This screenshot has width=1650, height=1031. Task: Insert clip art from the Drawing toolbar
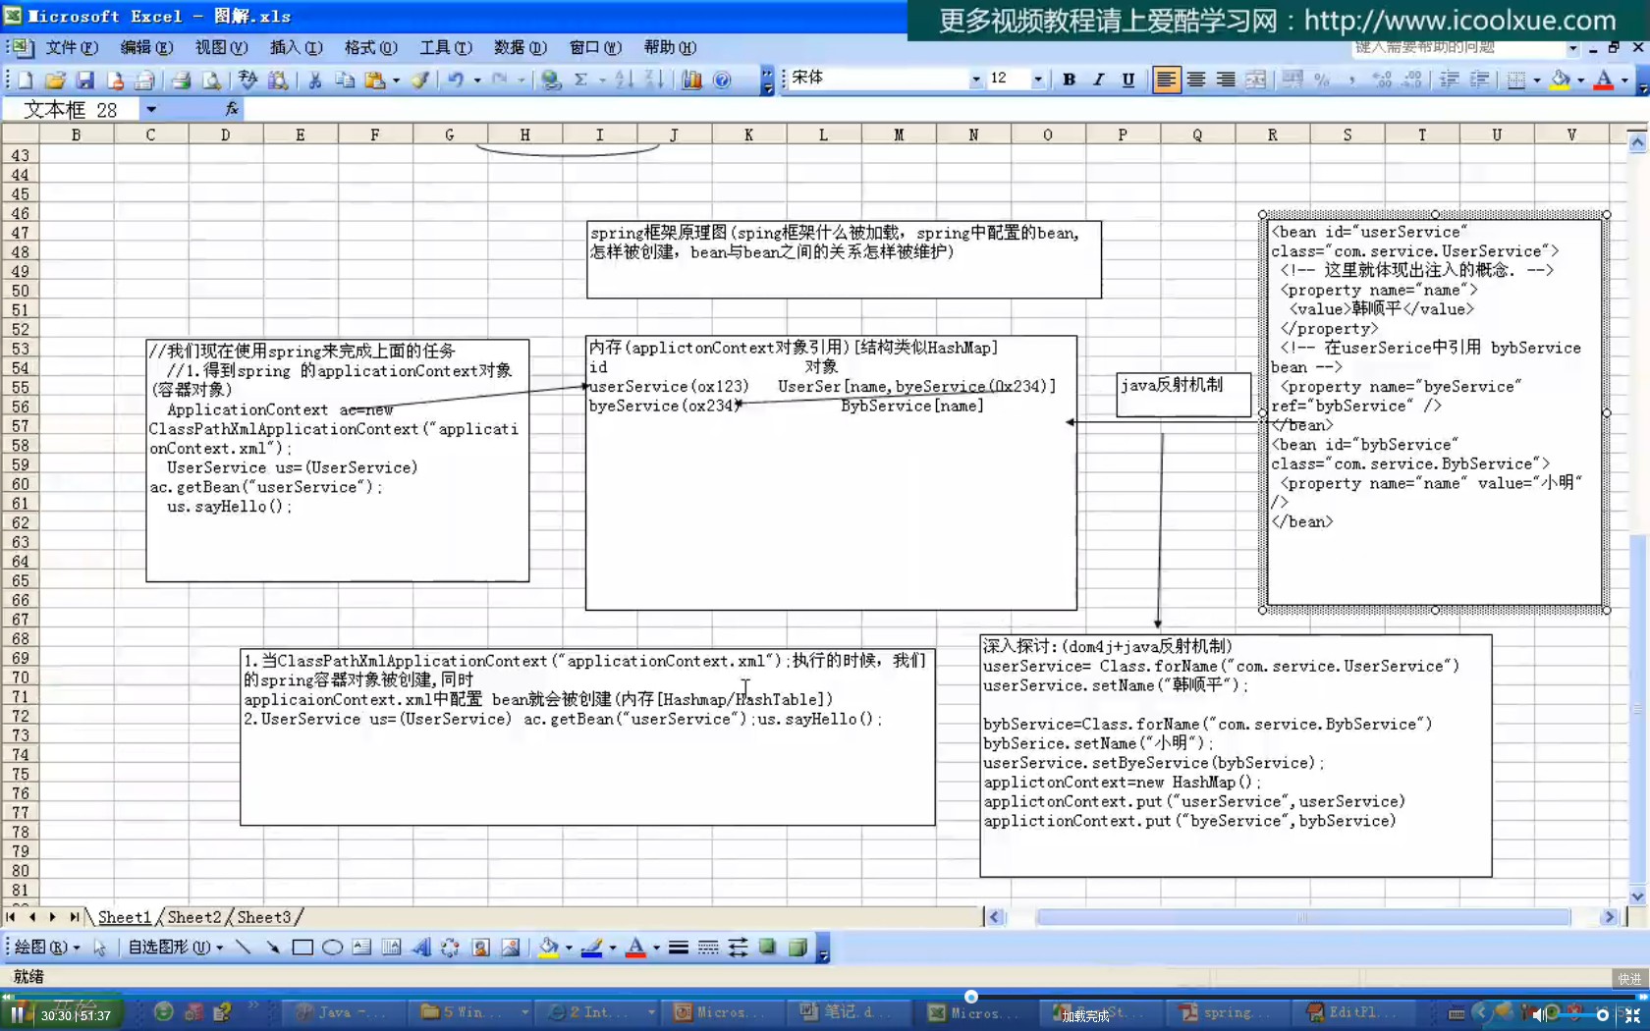480,948
